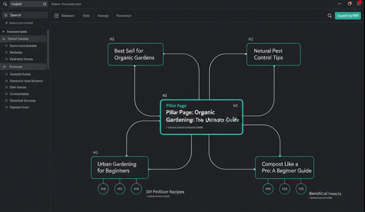
Task: Click the 'fearcoontiente' back link
Action: pos(21,23)
